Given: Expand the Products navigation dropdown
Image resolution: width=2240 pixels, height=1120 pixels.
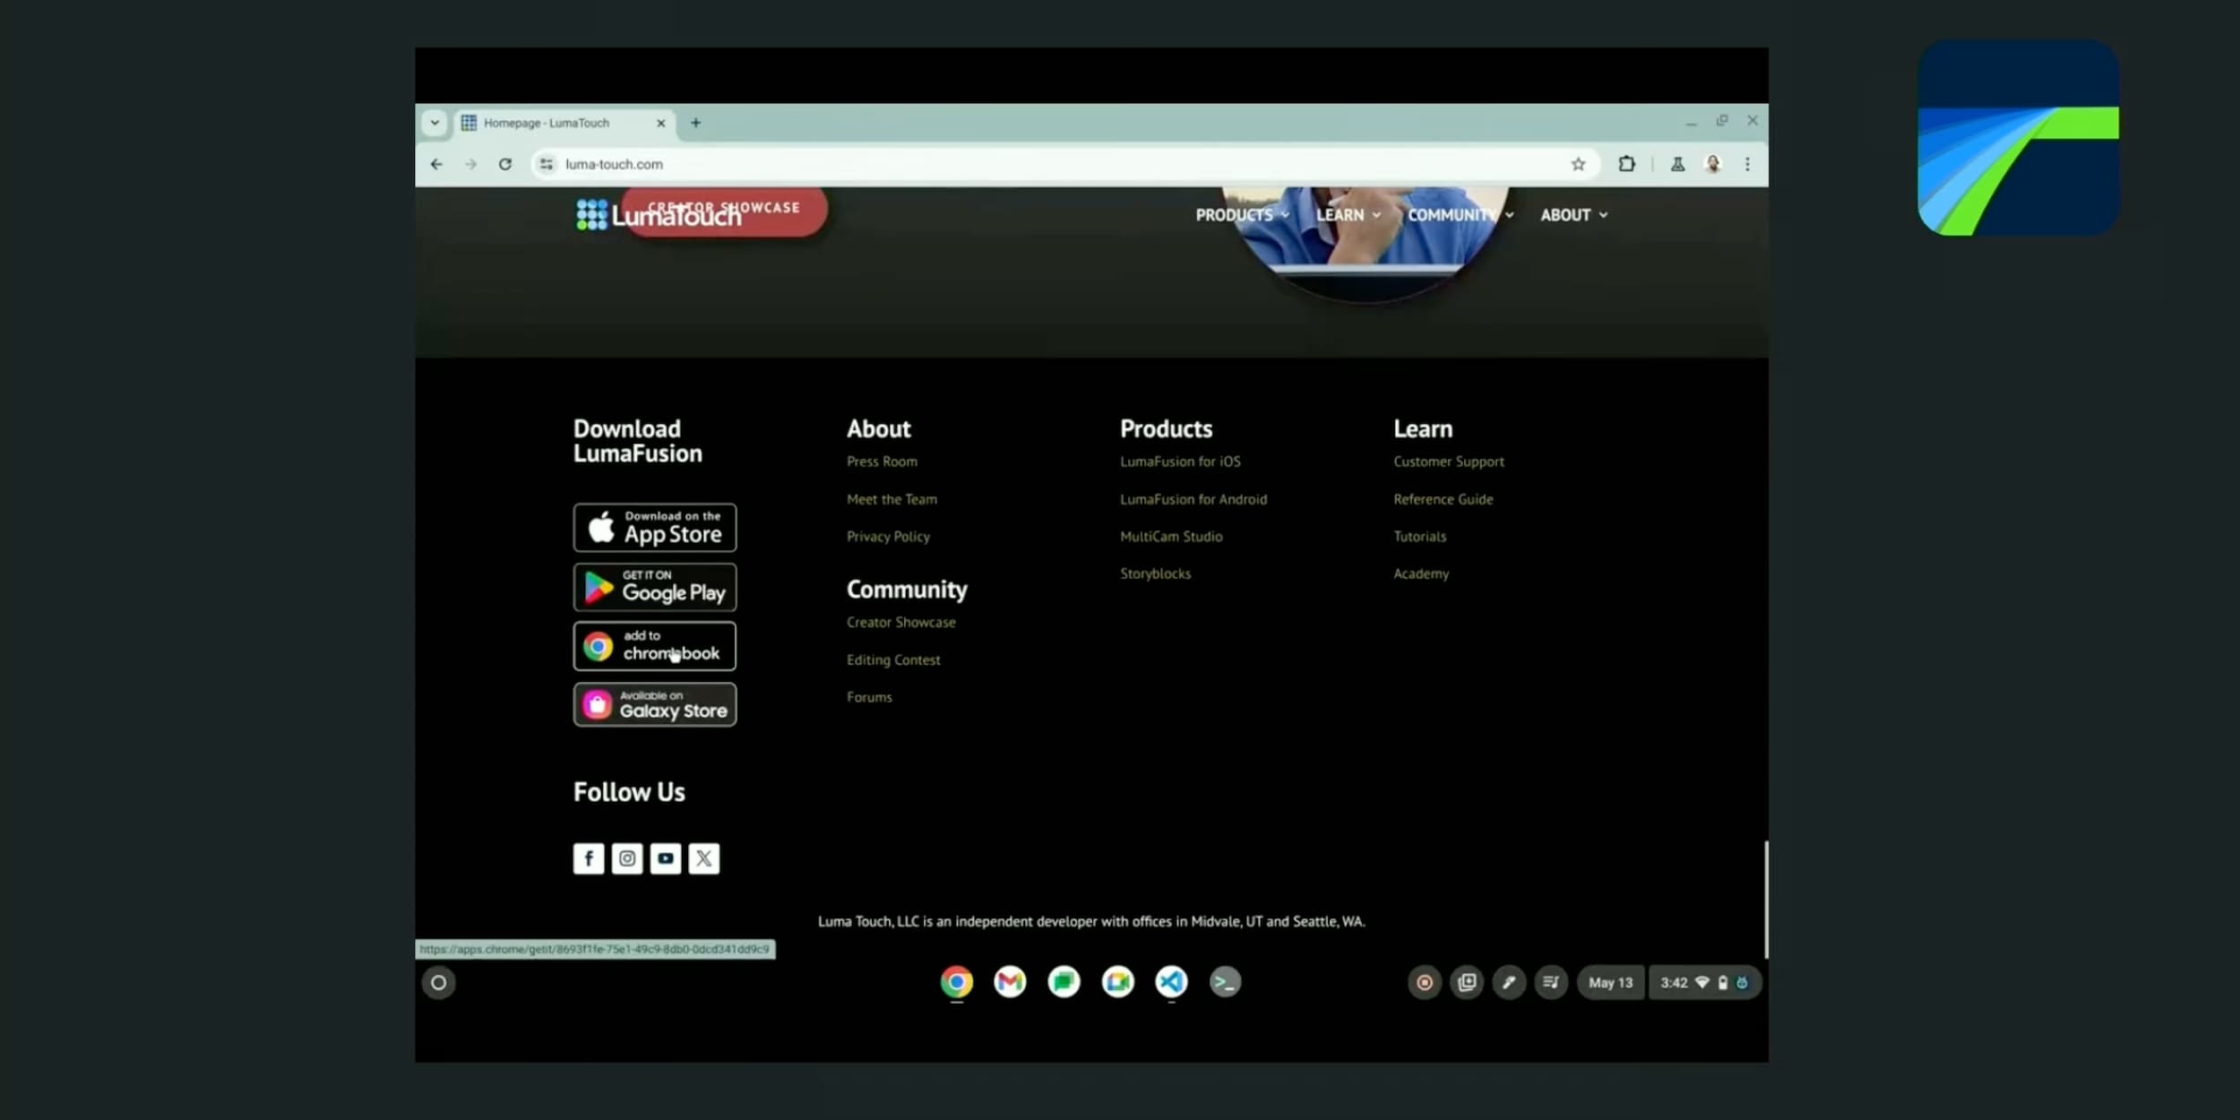Looking at the screenshot, I should (x=1242, y=215).
